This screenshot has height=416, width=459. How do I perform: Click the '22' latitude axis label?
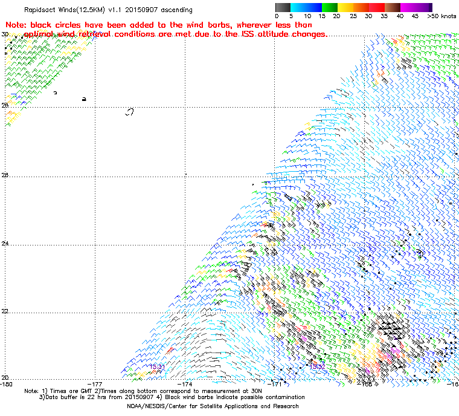[5, 311]
